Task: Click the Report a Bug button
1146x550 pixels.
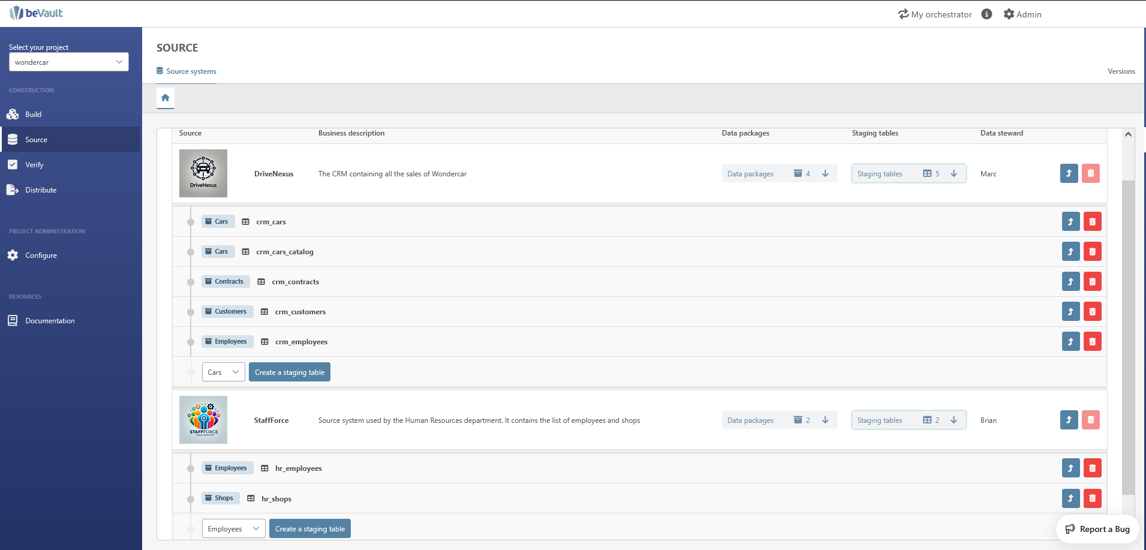Action: [1097, 529]
